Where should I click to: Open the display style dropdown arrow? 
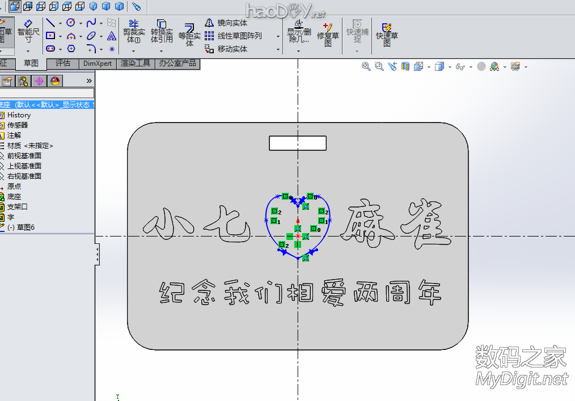449,66
